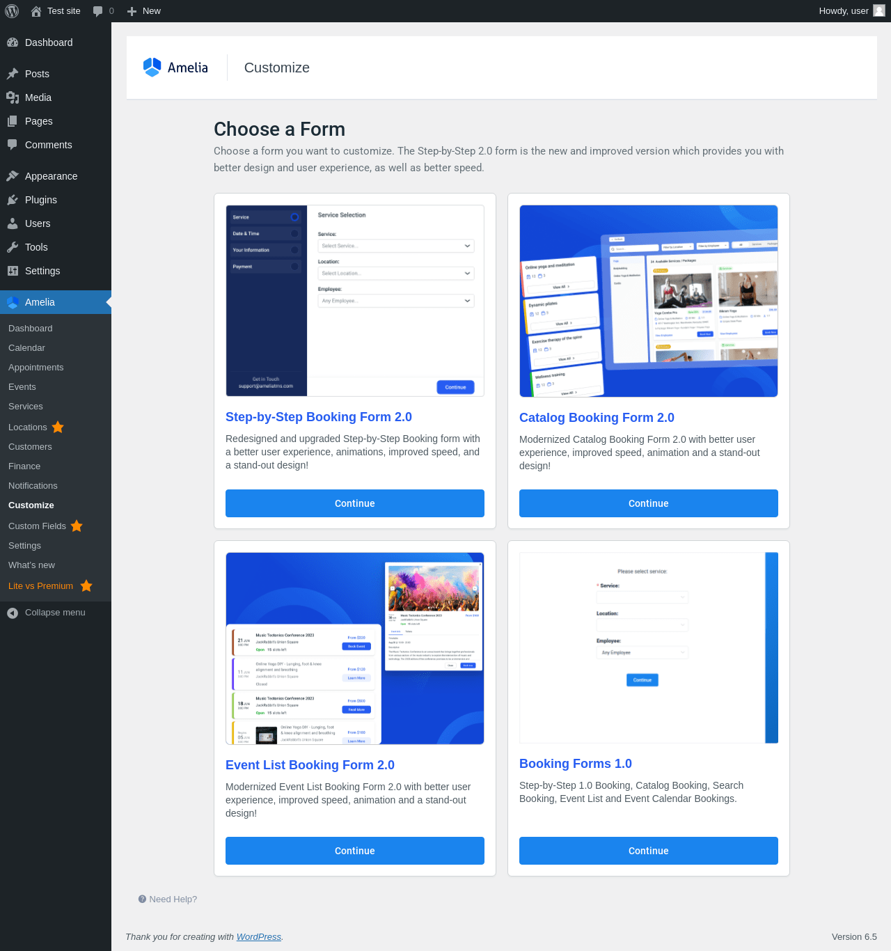Click the Appearance menu label
Viewport: 891px width, 951px height.
coord(51,176)
